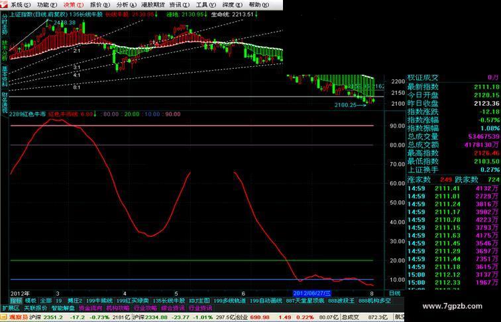
Task: Select the 199牛熊线 indicator
Action: click(x=99, y=301)
